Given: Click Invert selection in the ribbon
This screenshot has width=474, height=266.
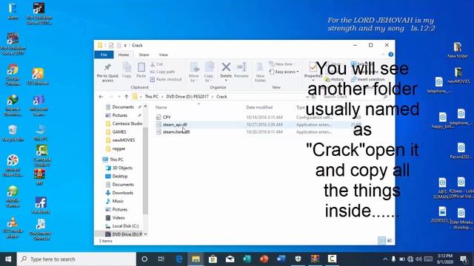Looking at the screenshot, I should [367, 79].
